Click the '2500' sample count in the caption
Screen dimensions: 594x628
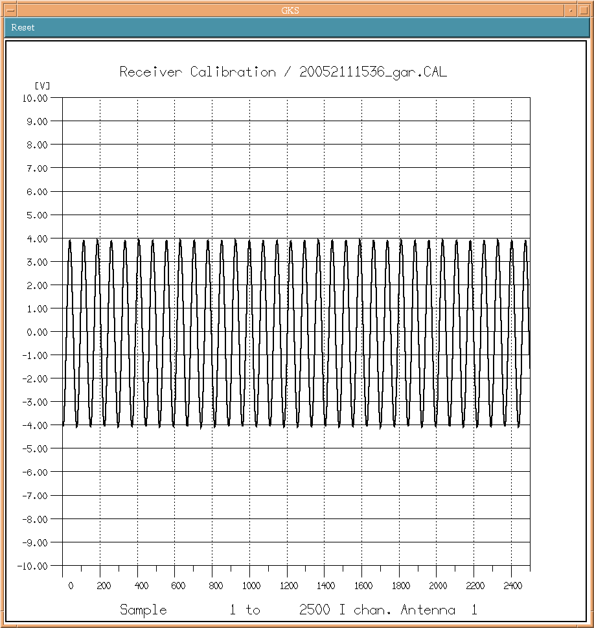(x=315, y=610)
